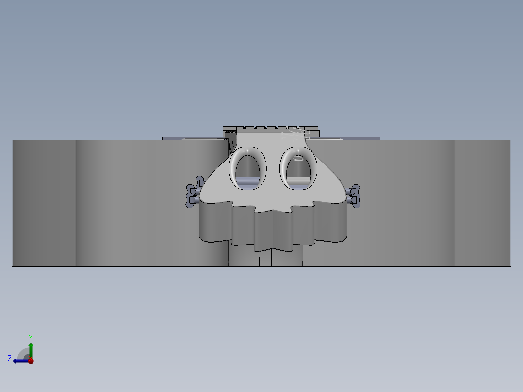This screenshot has height=392, width=523.
Task: Click the gray arc of the orientation triad
Action: point(23,353)
